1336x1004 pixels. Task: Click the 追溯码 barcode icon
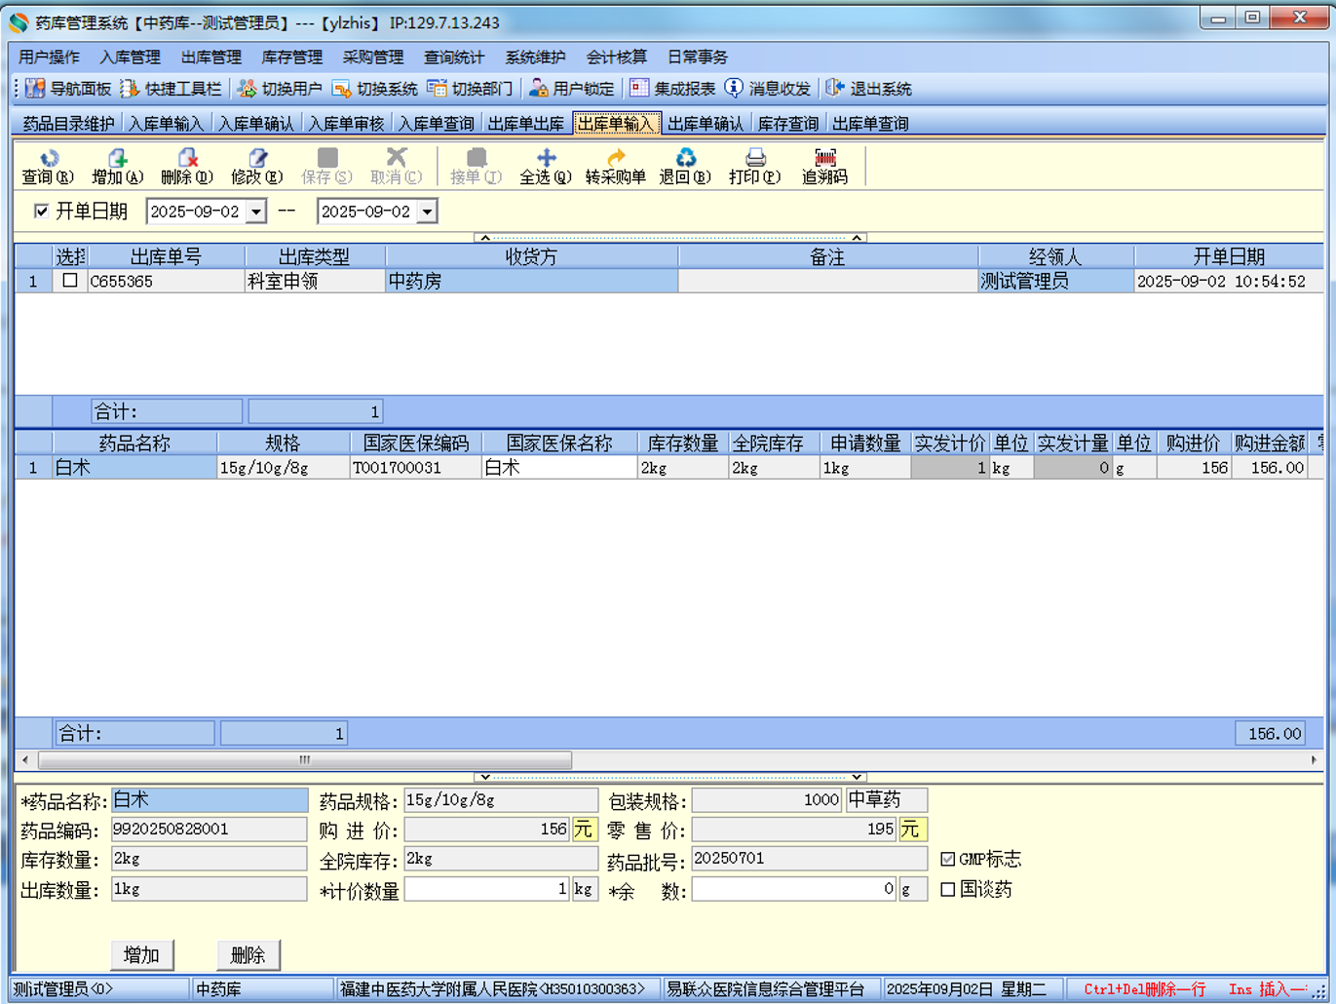tap(825, 158)
